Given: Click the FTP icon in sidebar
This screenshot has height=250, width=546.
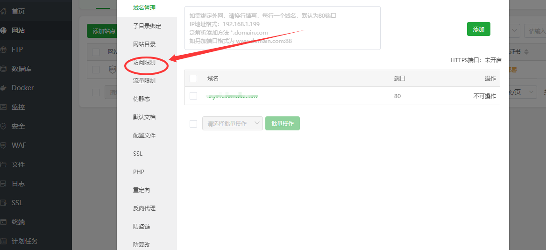Looking at the screenshot, I should tap(4, 50).
